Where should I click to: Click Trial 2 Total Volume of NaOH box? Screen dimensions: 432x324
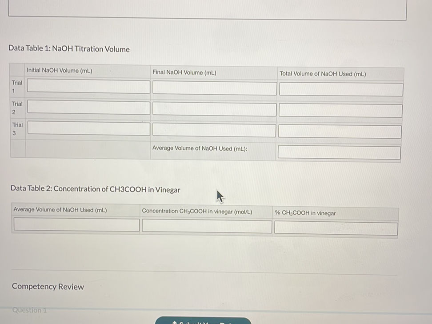[x=340, y=110]
